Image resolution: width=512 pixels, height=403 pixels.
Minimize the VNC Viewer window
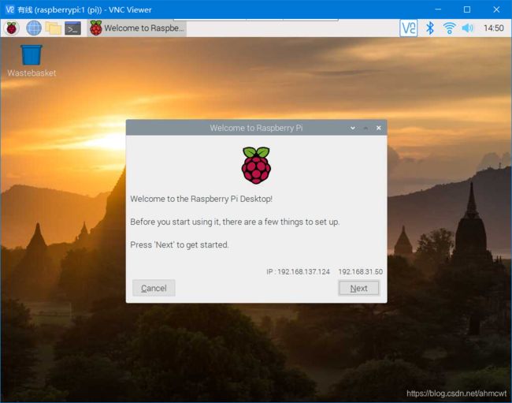click(x=438, y=9)
